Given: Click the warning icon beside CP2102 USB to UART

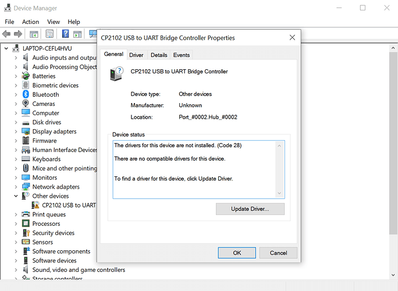Looking at the screenshot, I should (x=35, y=205).
